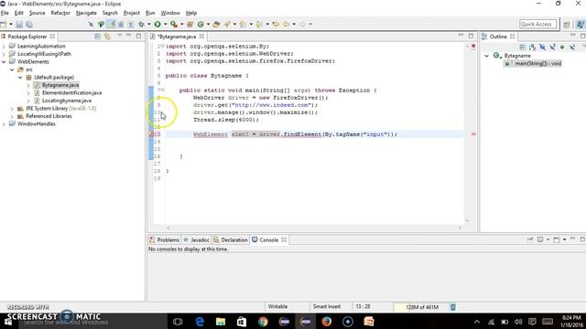
Task: Open the Source menu
Action: (37, 13)
